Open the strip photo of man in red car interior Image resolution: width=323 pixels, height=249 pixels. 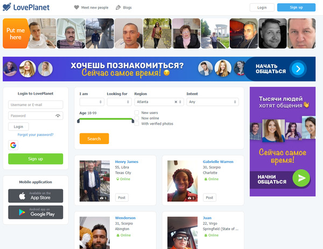pos(244,33)
